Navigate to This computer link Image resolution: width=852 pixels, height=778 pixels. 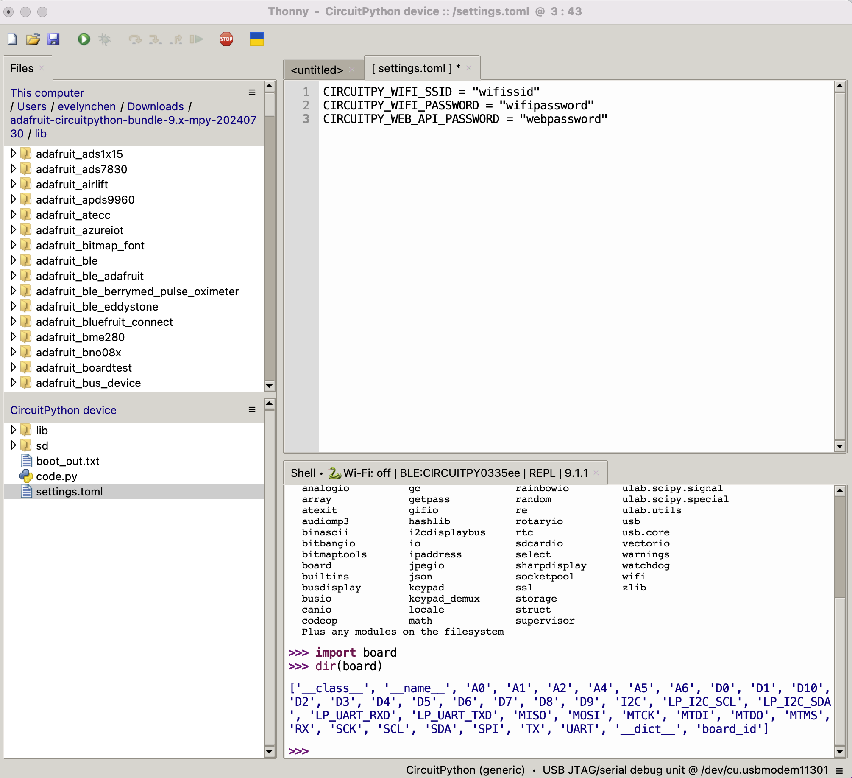click(47, 93)
